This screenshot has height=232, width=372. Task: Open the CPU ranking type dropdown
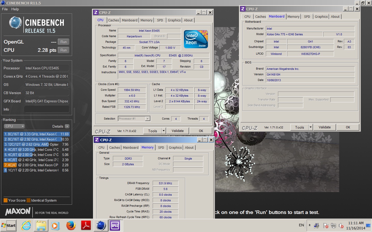point(14,126)
